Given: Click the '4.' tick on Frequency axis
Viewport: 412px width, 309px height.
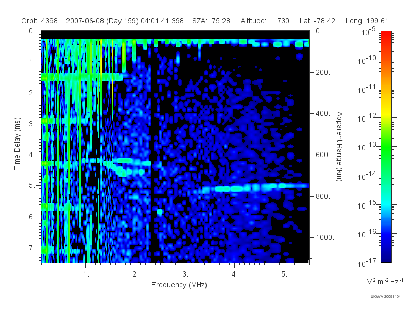Looking at the screenshot, I should point(235,274).
